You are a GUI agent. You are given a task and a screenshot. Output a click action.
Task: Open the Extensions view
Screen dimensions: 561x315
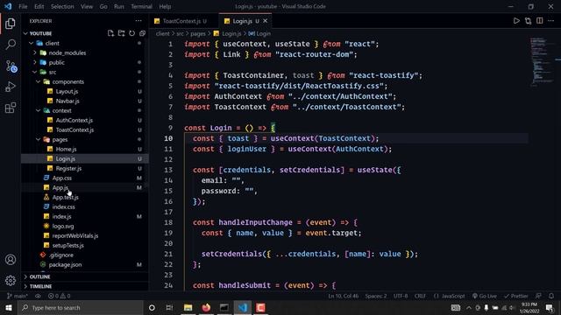tap(11, 108)
